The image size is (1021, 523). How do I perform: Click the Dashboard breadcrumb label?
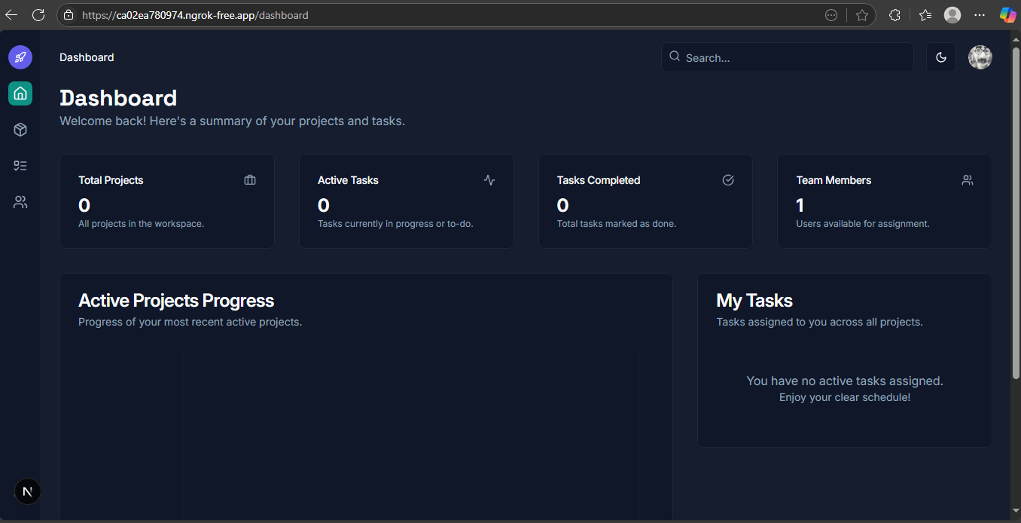(87, 57)
